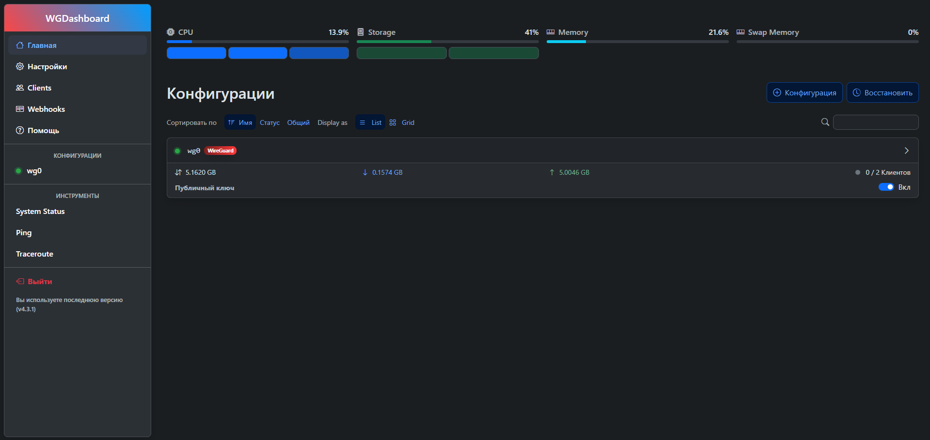Click the Memory module icon
The width and height of the screenshot is (930, 440).
point(551,32)
